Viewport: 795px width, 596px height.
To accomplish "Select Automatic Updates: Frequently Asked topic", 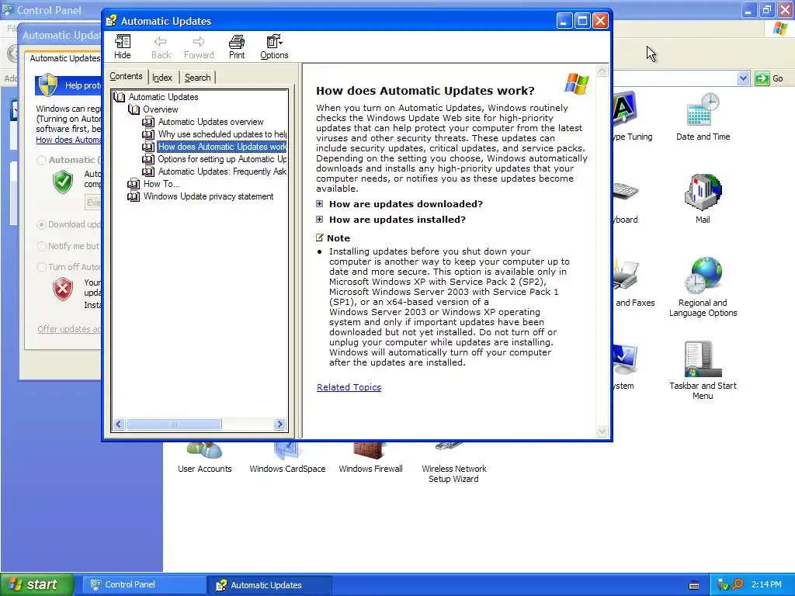I will 221,172.
